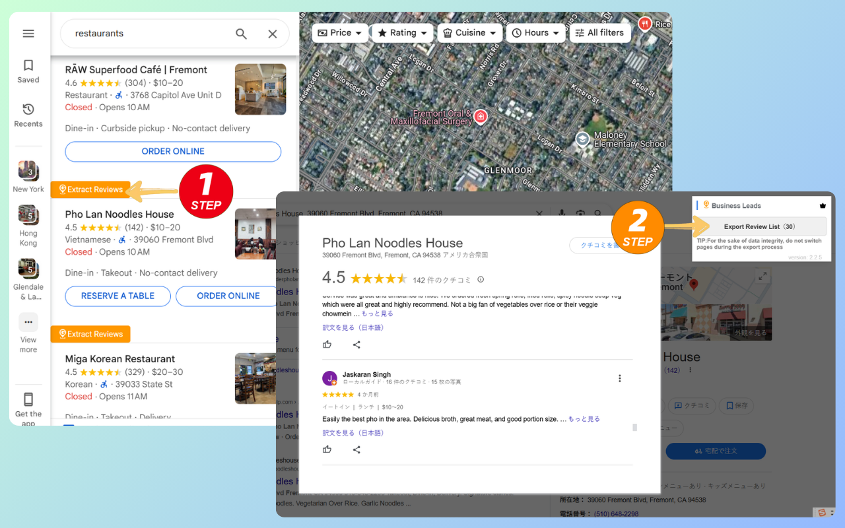Click the magnifier search icon beside restaurants
The width and height of the screenshot is (845, 528).
[242, 34]
